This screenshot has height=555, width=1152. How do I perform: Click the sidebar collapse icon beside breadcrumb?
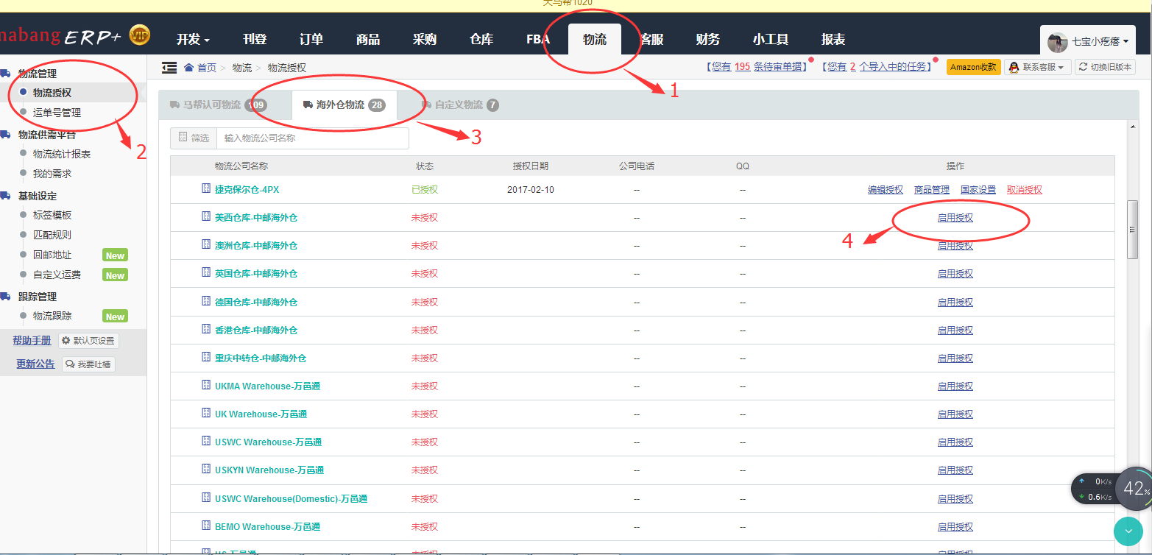[x=169, y=68]
